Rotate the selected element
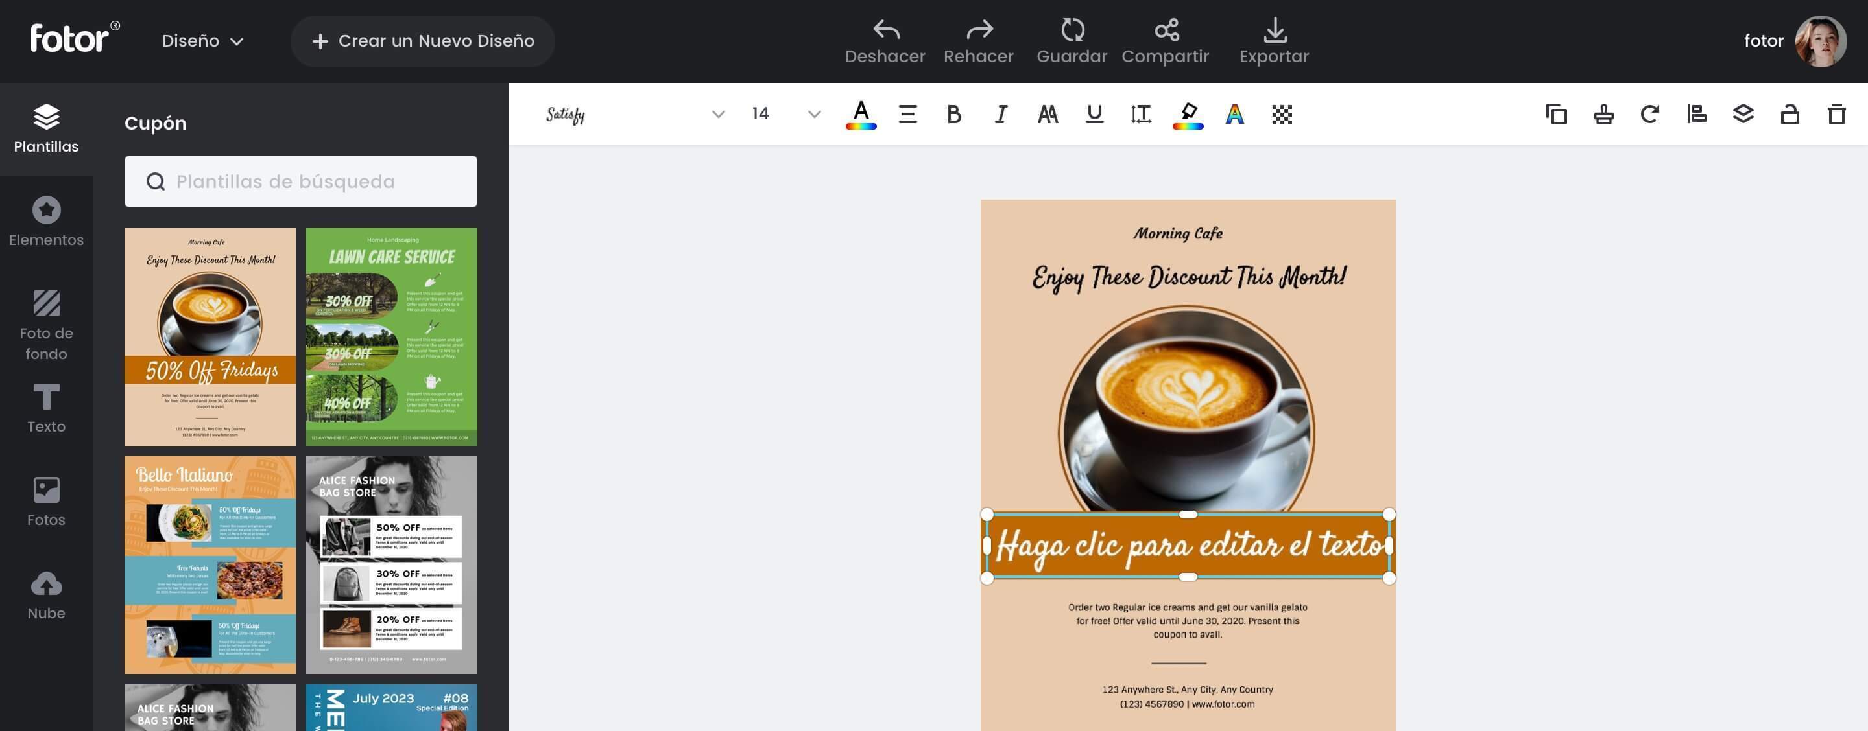This screenshot has height=731, width=1868. click(1649, 114)
